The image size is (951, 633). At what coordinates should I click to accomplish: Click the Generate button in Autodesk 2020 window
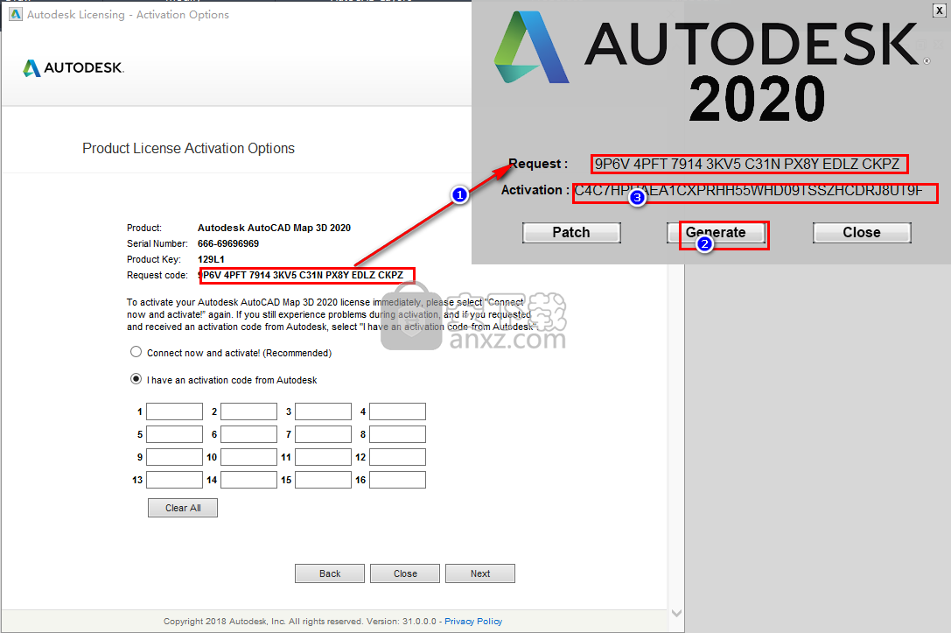point(716,232)
